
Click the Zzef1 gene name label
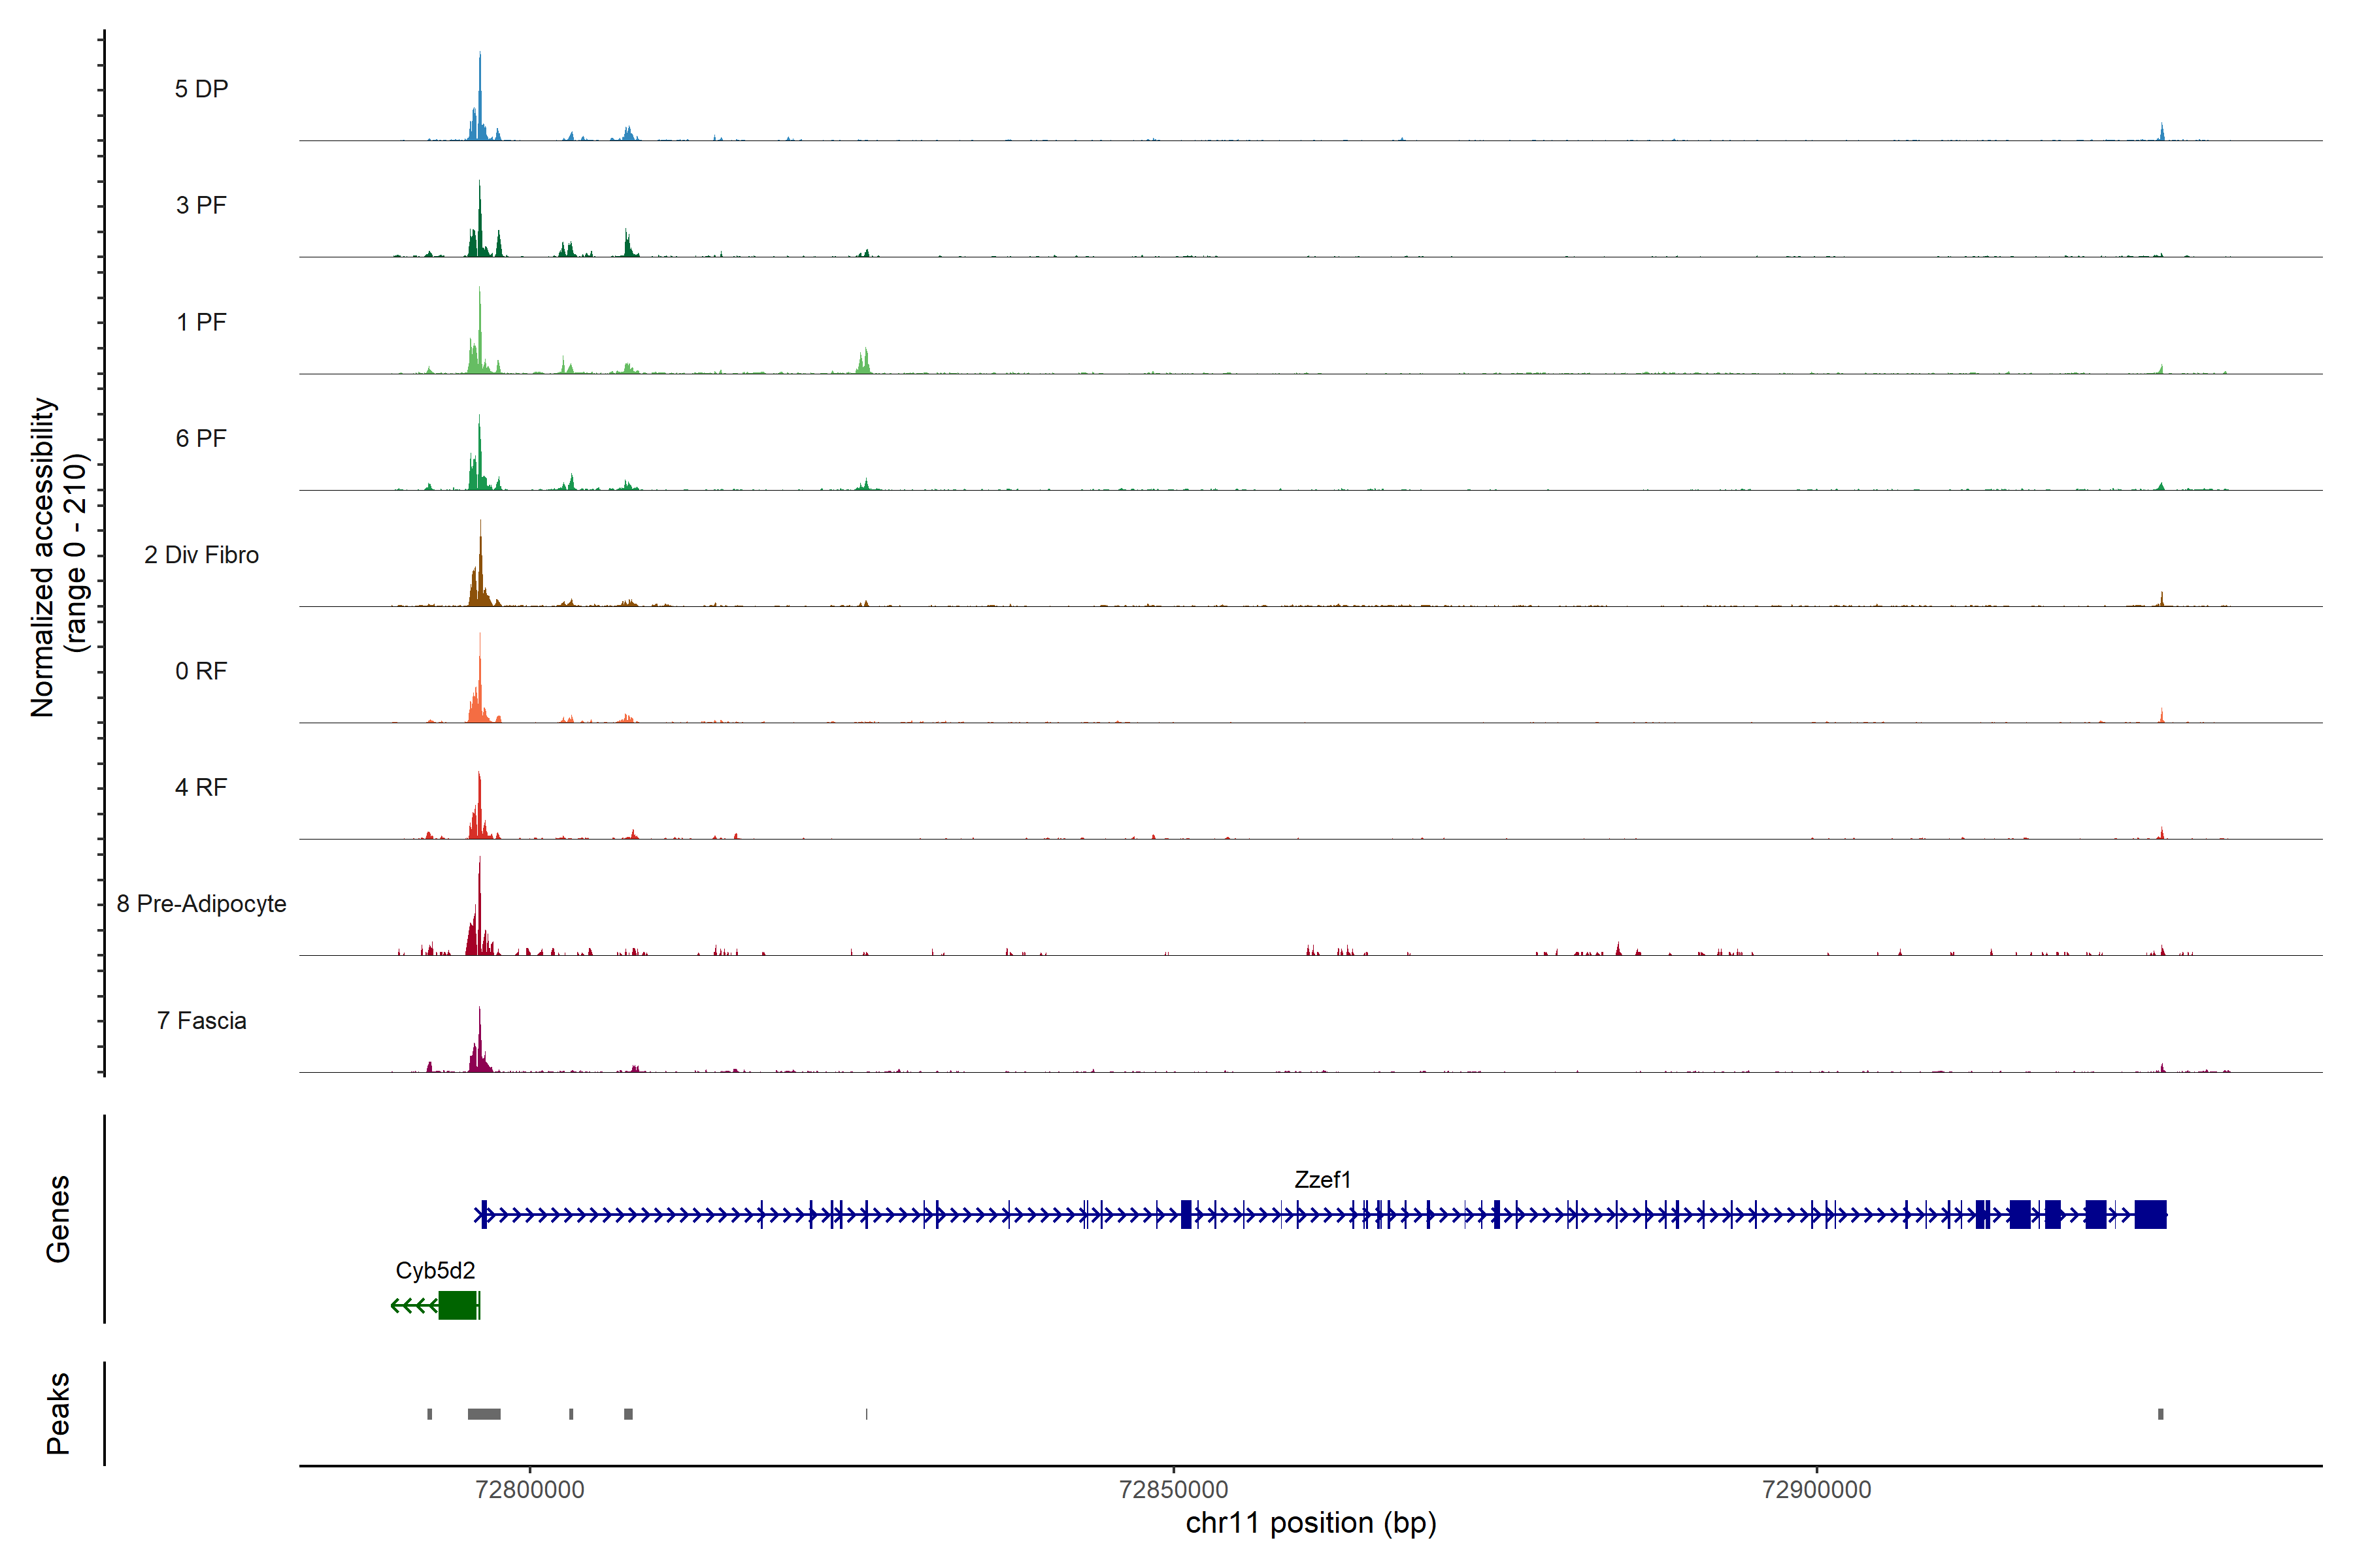click(x=1322, y=1180)
